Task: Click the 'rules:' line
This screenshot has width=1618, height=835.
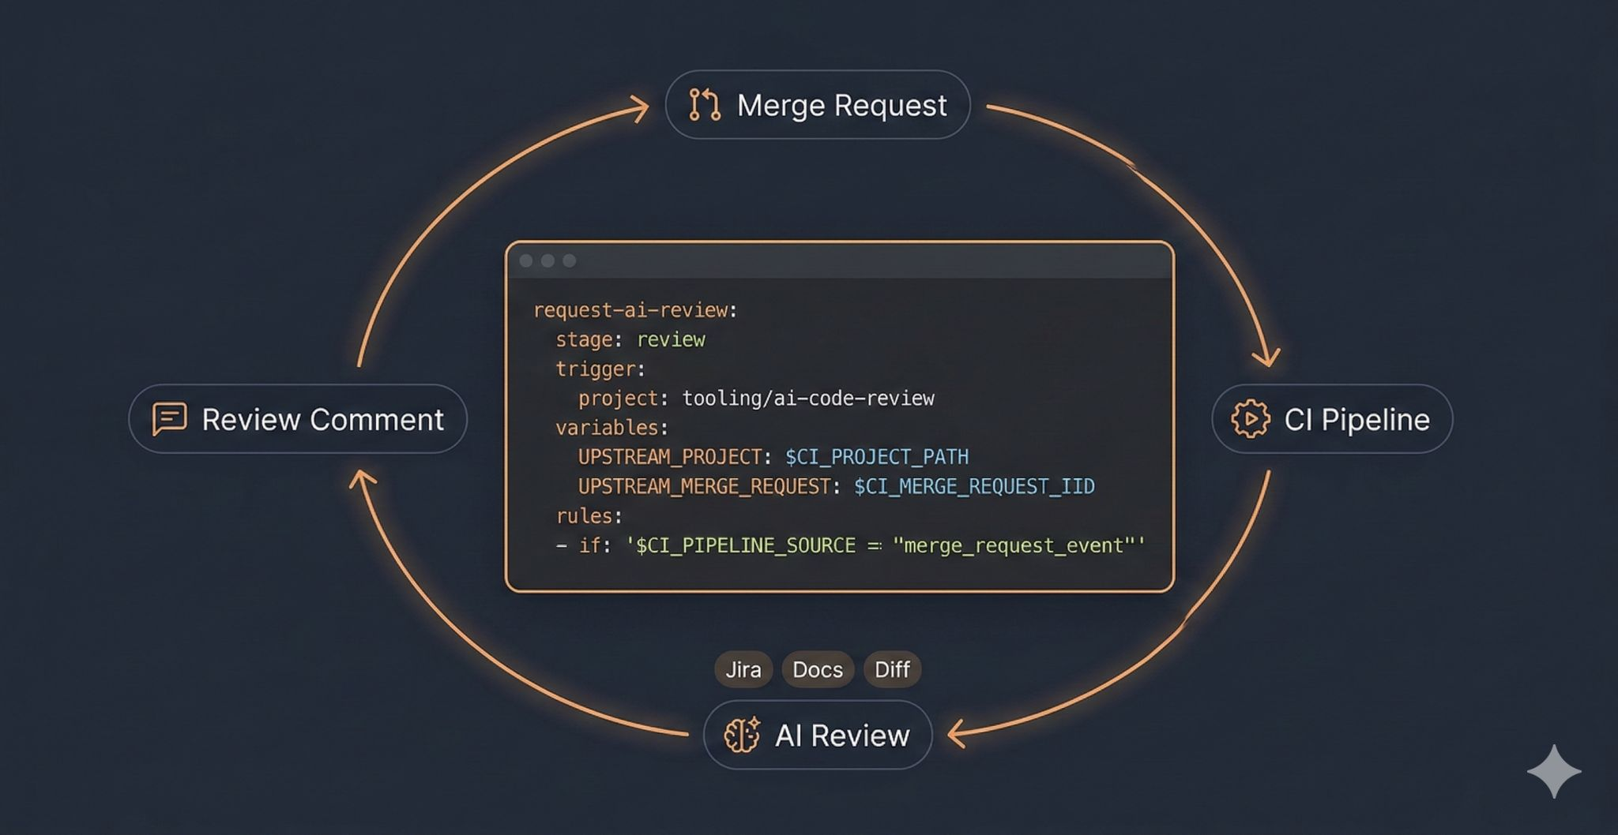Action: click(589, 516)
